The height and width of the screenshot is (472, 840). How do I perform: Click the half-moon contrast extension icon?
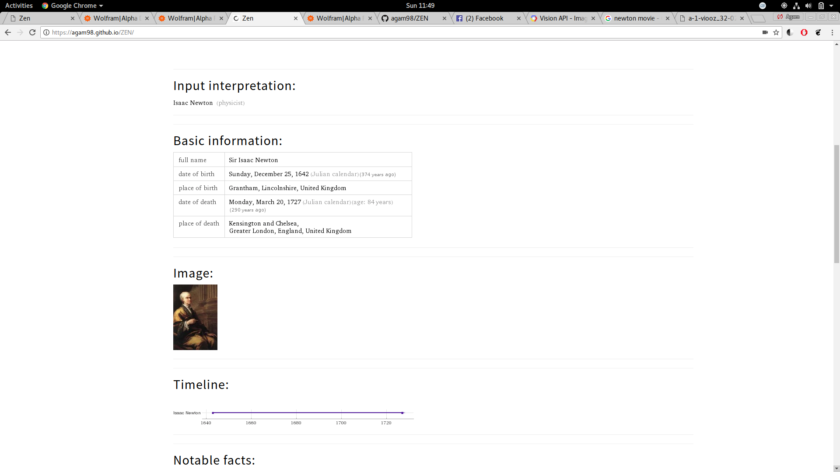click(790, 32)
